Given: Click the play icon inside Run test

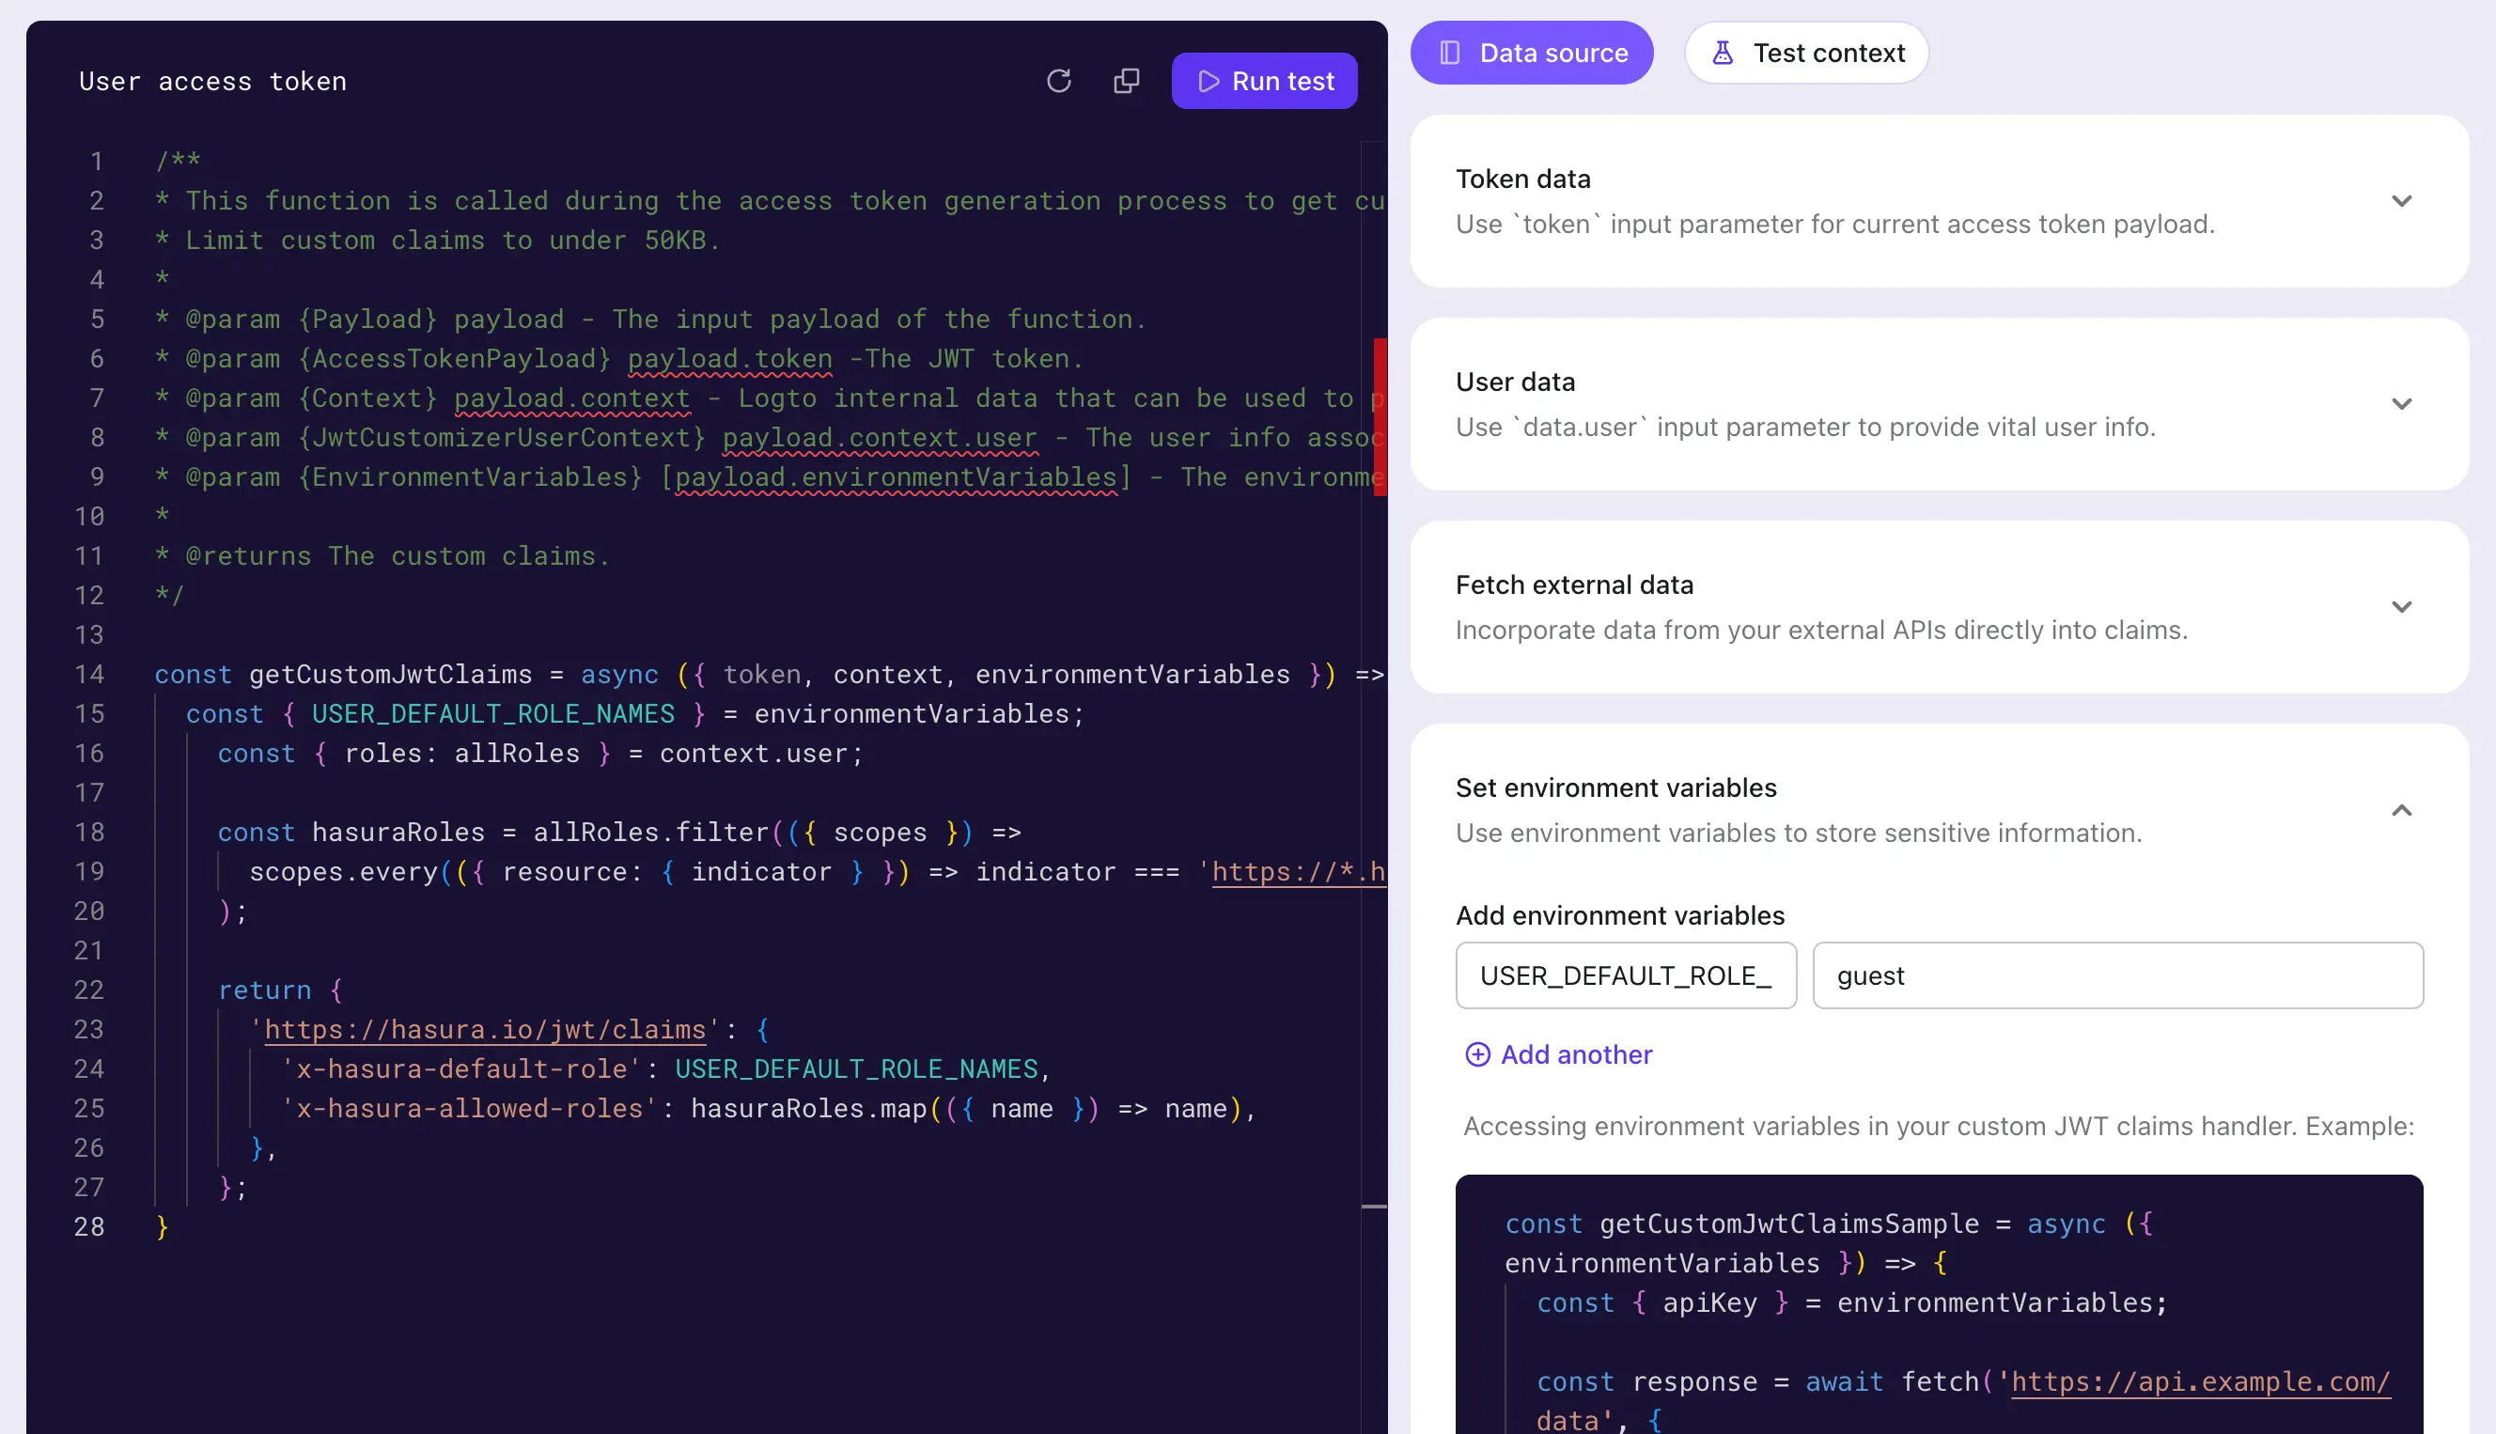Looking at the screenshot, I should 1209,81.
